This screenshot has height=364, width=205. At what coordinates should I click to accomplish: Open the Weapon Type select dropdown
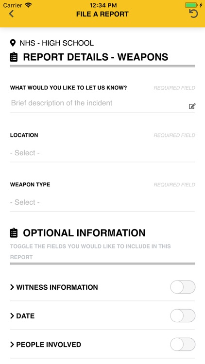coord(102,202)
